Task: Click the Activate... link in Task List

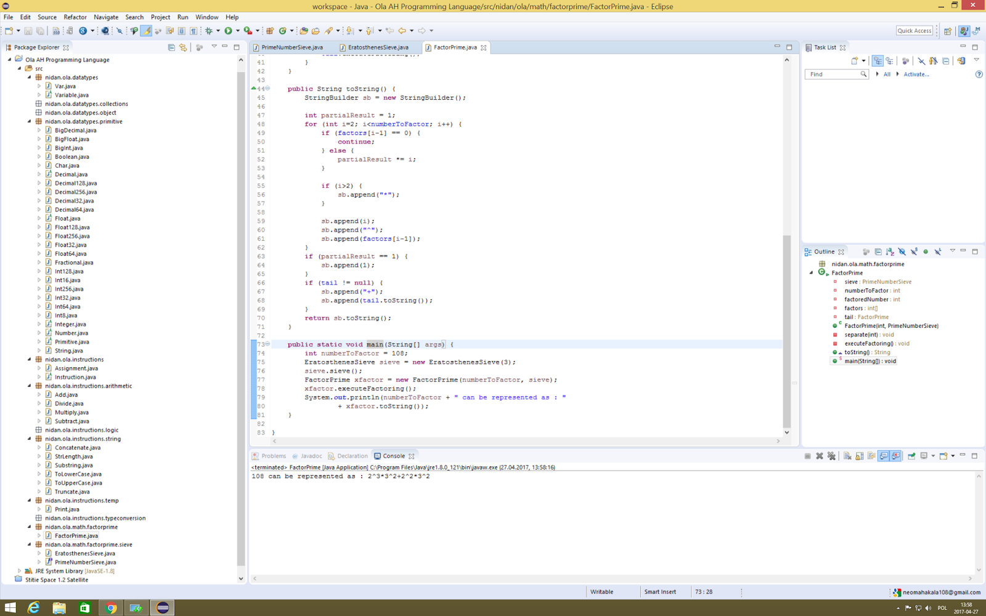Action: click(916, 75)
